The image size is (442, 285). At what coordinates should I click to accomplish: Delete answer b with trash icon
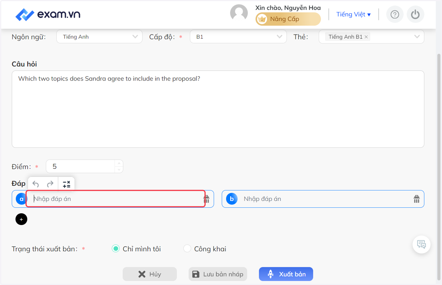[417, 199]
